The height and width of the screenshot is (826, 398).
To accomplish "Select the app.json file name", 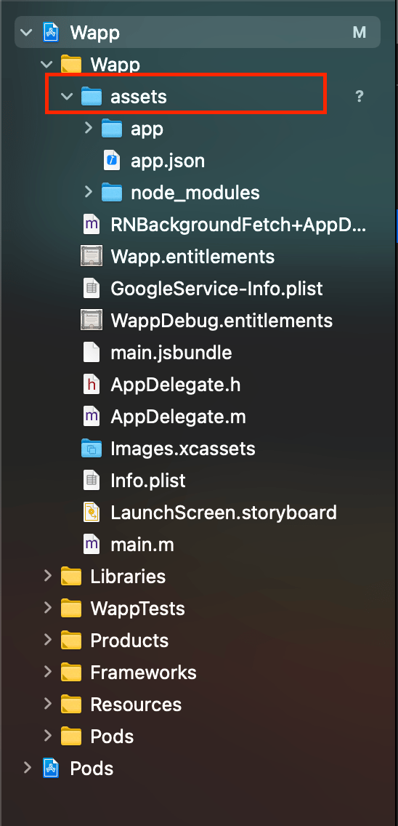I will pyautogui.click(x=168, y=161).
